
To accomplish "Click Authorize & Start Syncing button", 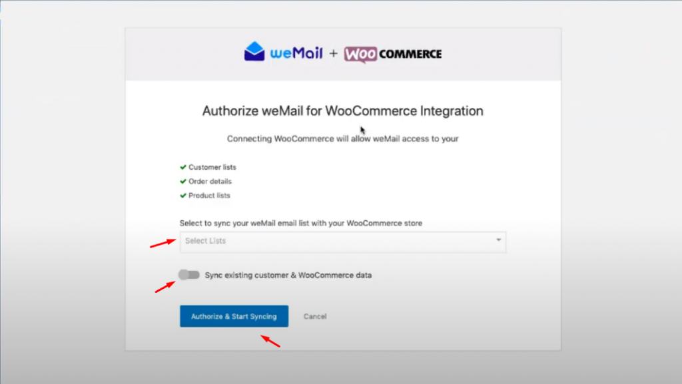I will [234, 316].
